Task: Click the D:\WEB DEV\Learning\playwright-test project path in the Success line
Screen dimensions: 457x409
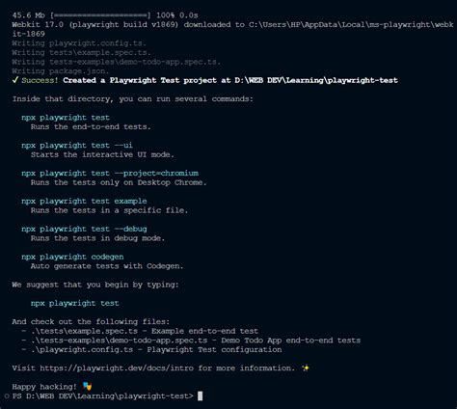Action: 316,80
